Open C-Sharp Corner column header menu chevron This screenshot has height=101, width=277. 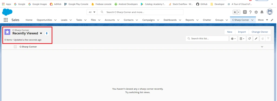pyautogui.click(x=262, y=47)
